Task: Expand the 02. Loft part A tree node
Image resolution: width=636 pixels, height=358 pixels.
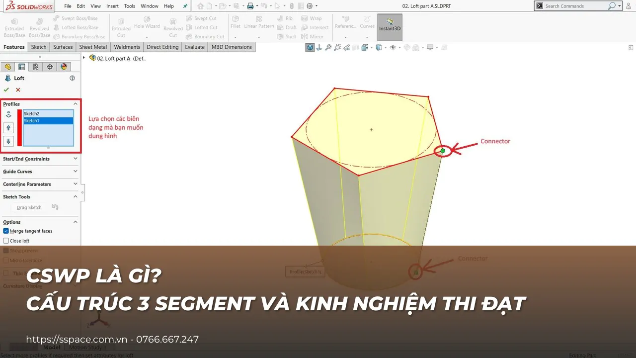Action: [84, 58]
